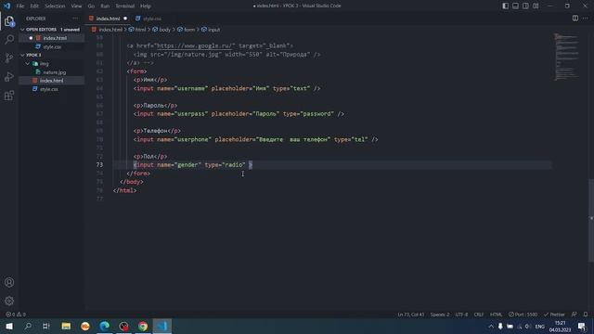Toggle bottom panel layout icon

point(516,6)
